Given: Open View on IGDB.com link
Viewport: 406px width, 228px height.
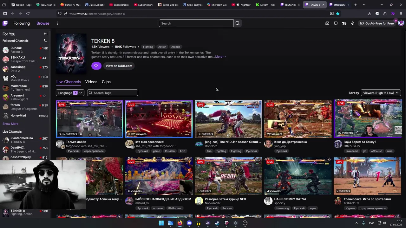Looking at the screenshot, I should (119, 66).
